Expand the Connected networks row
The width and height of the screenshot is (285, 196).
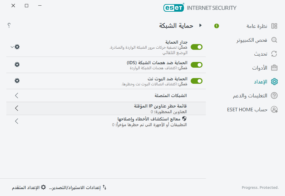tap(16, 95)
